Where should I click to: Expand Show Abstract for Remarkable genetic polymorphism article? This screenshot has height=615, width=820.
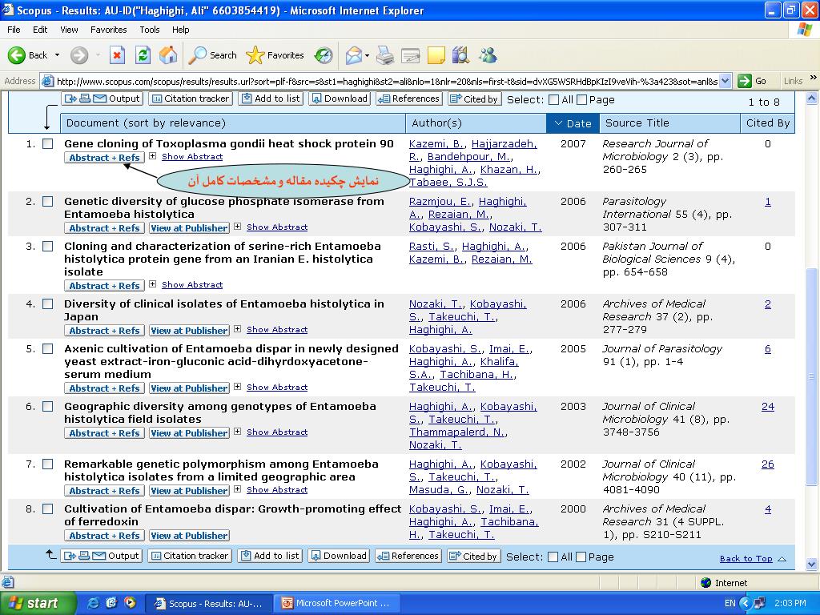tap(276, 489)
